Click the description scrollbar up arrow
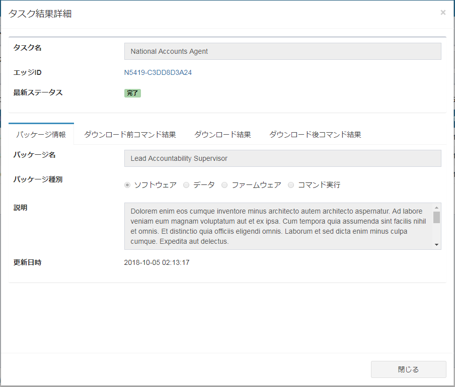The width and height of the screenshot is (455, 387). [436, 207]
